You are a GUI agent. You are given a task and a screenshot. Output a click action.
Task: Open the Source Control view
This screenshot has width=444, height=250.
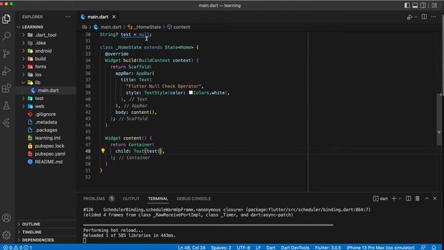(6, 53)
